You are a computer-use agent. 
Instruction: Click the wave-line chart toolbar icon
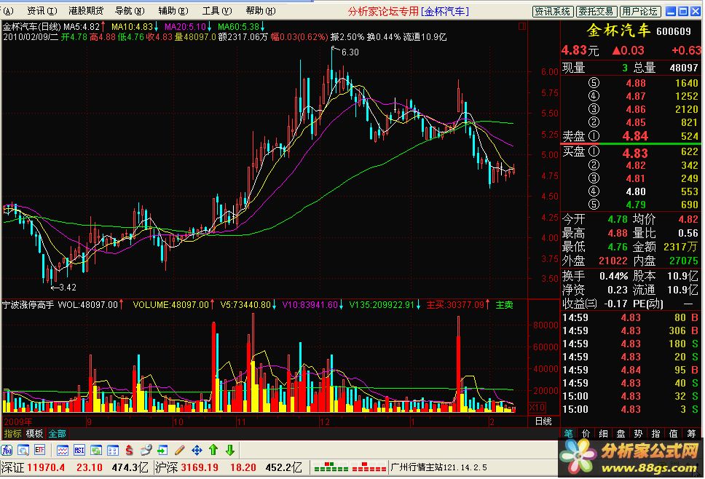(x=63, y=450)
